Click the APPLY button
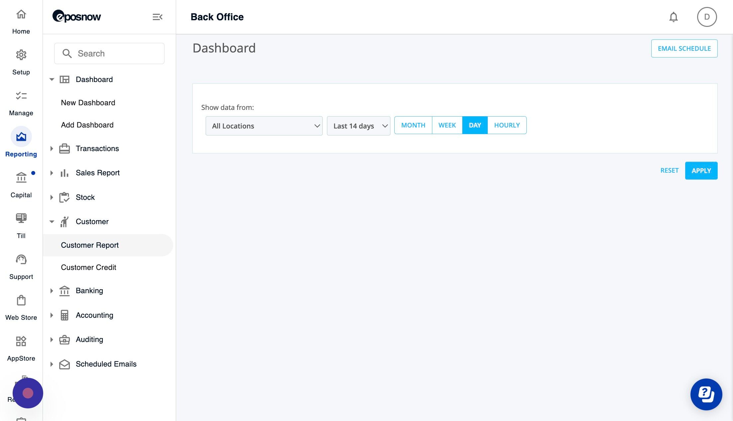733x421 pixels. click(x=701, y=171)
